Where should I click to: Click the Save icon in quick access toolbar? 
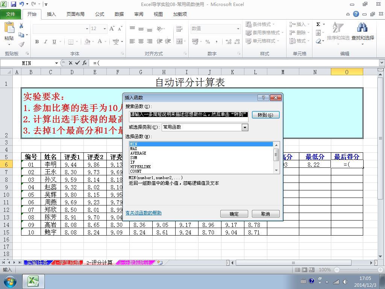click(13, 4)
